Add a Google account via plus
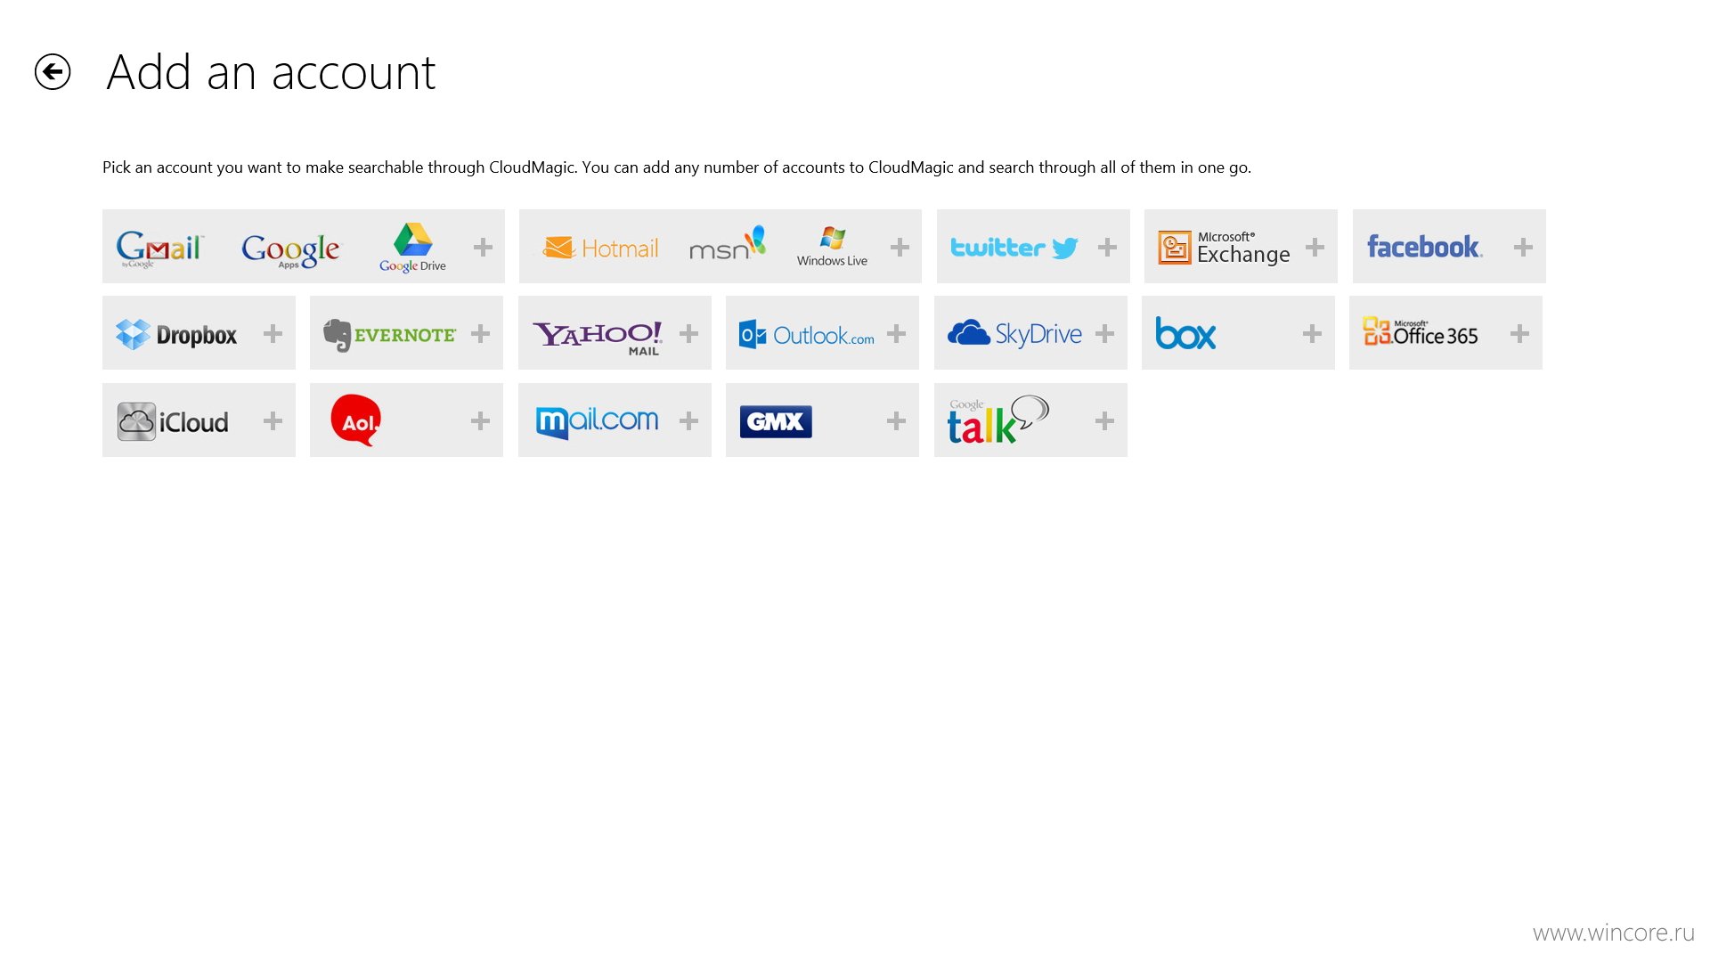 (x=483, y=247)
